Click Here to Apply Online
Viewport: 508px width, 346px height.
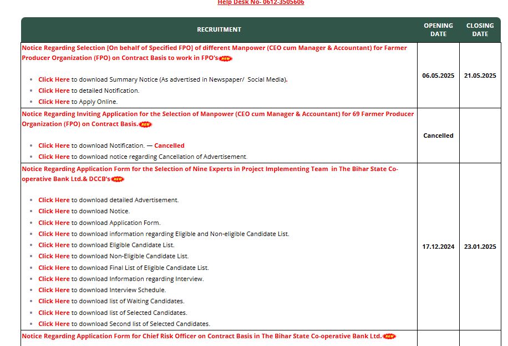(x=54, y=102)
